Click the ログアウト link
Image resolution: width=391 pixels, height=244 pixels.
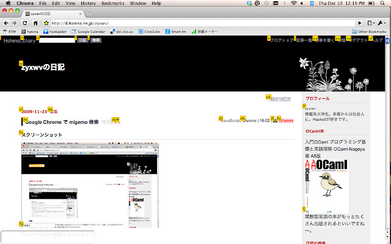click(358, 40)
